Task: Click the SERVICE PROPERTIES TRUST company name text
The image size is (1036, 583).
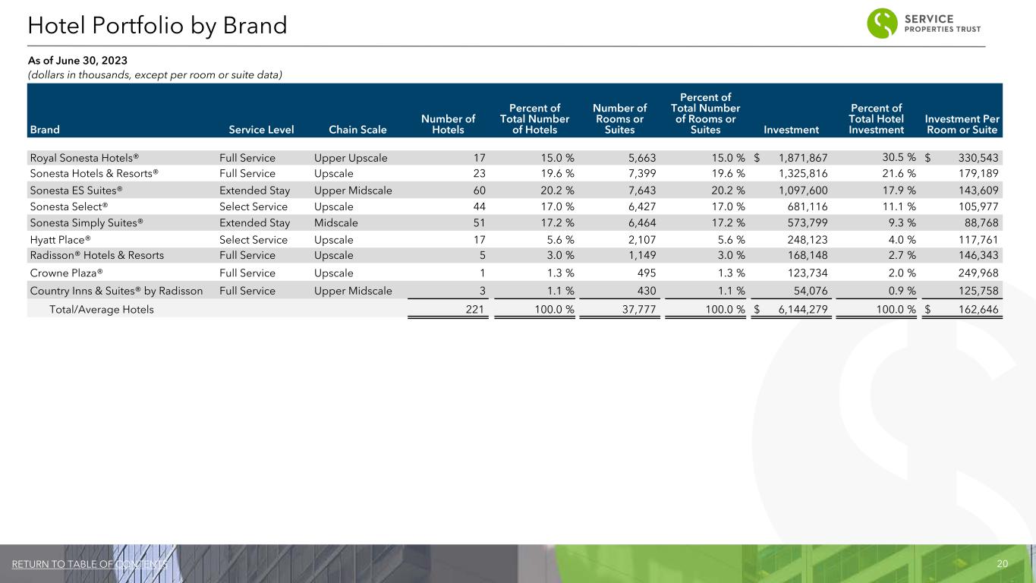Action: (942, 24)
